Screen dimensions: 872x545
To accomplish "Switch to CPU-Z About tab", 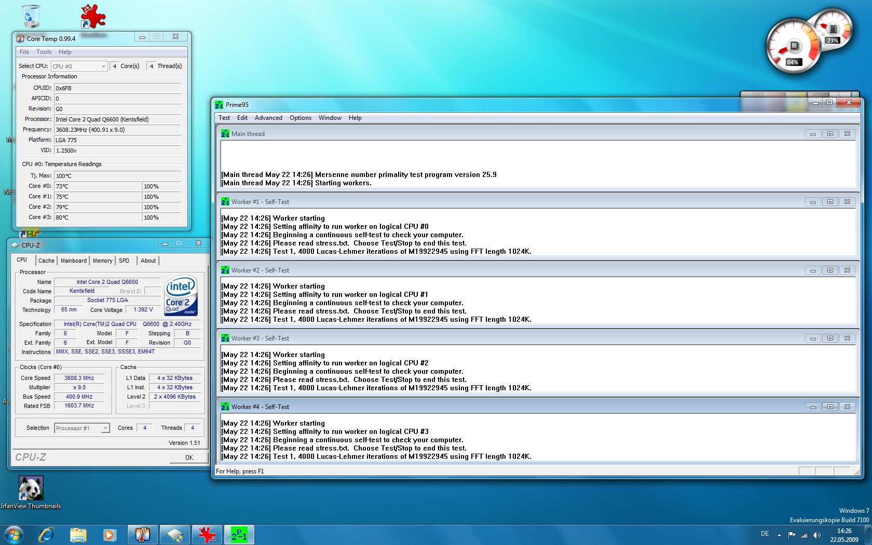I will (148, 261).
